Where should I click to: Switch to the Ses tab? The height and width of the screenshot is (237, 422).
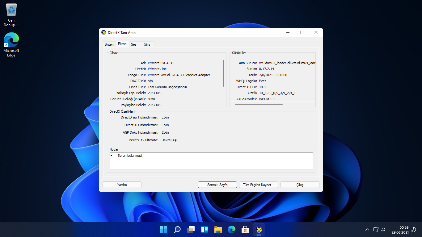point(134,44)
